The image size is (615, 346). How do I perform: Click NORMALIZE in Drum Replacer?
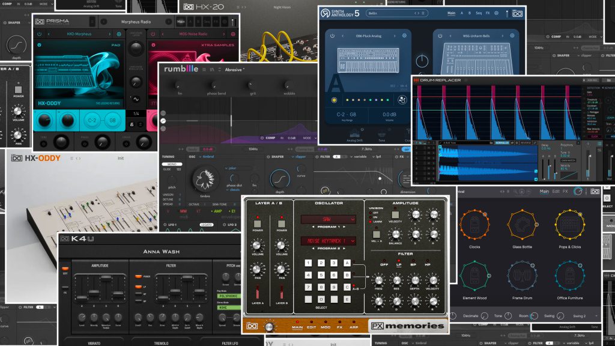501,143
